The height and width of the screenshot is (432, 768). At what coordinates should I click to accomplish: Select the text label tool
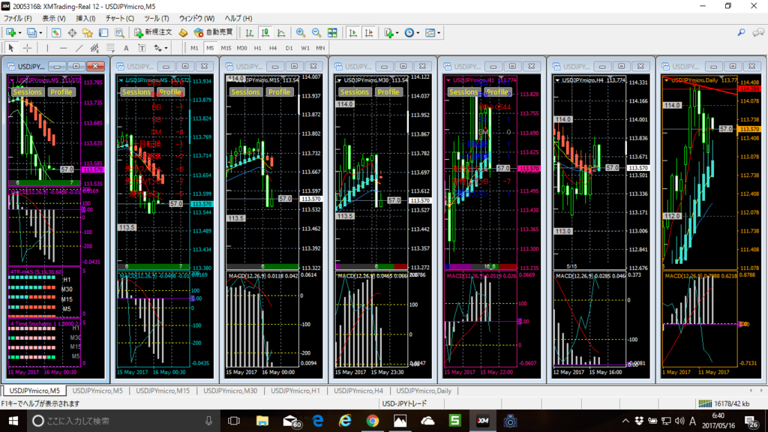pyautogui.click(x=142, y=48)
